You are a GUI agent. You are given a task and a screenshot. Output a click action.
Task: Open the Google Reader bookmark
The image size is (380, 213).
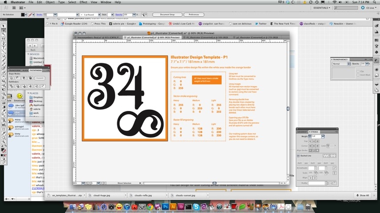(74, 24)
